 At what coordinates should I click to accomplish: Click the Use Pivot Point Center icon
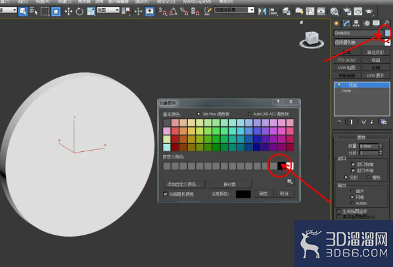(126, 11)
